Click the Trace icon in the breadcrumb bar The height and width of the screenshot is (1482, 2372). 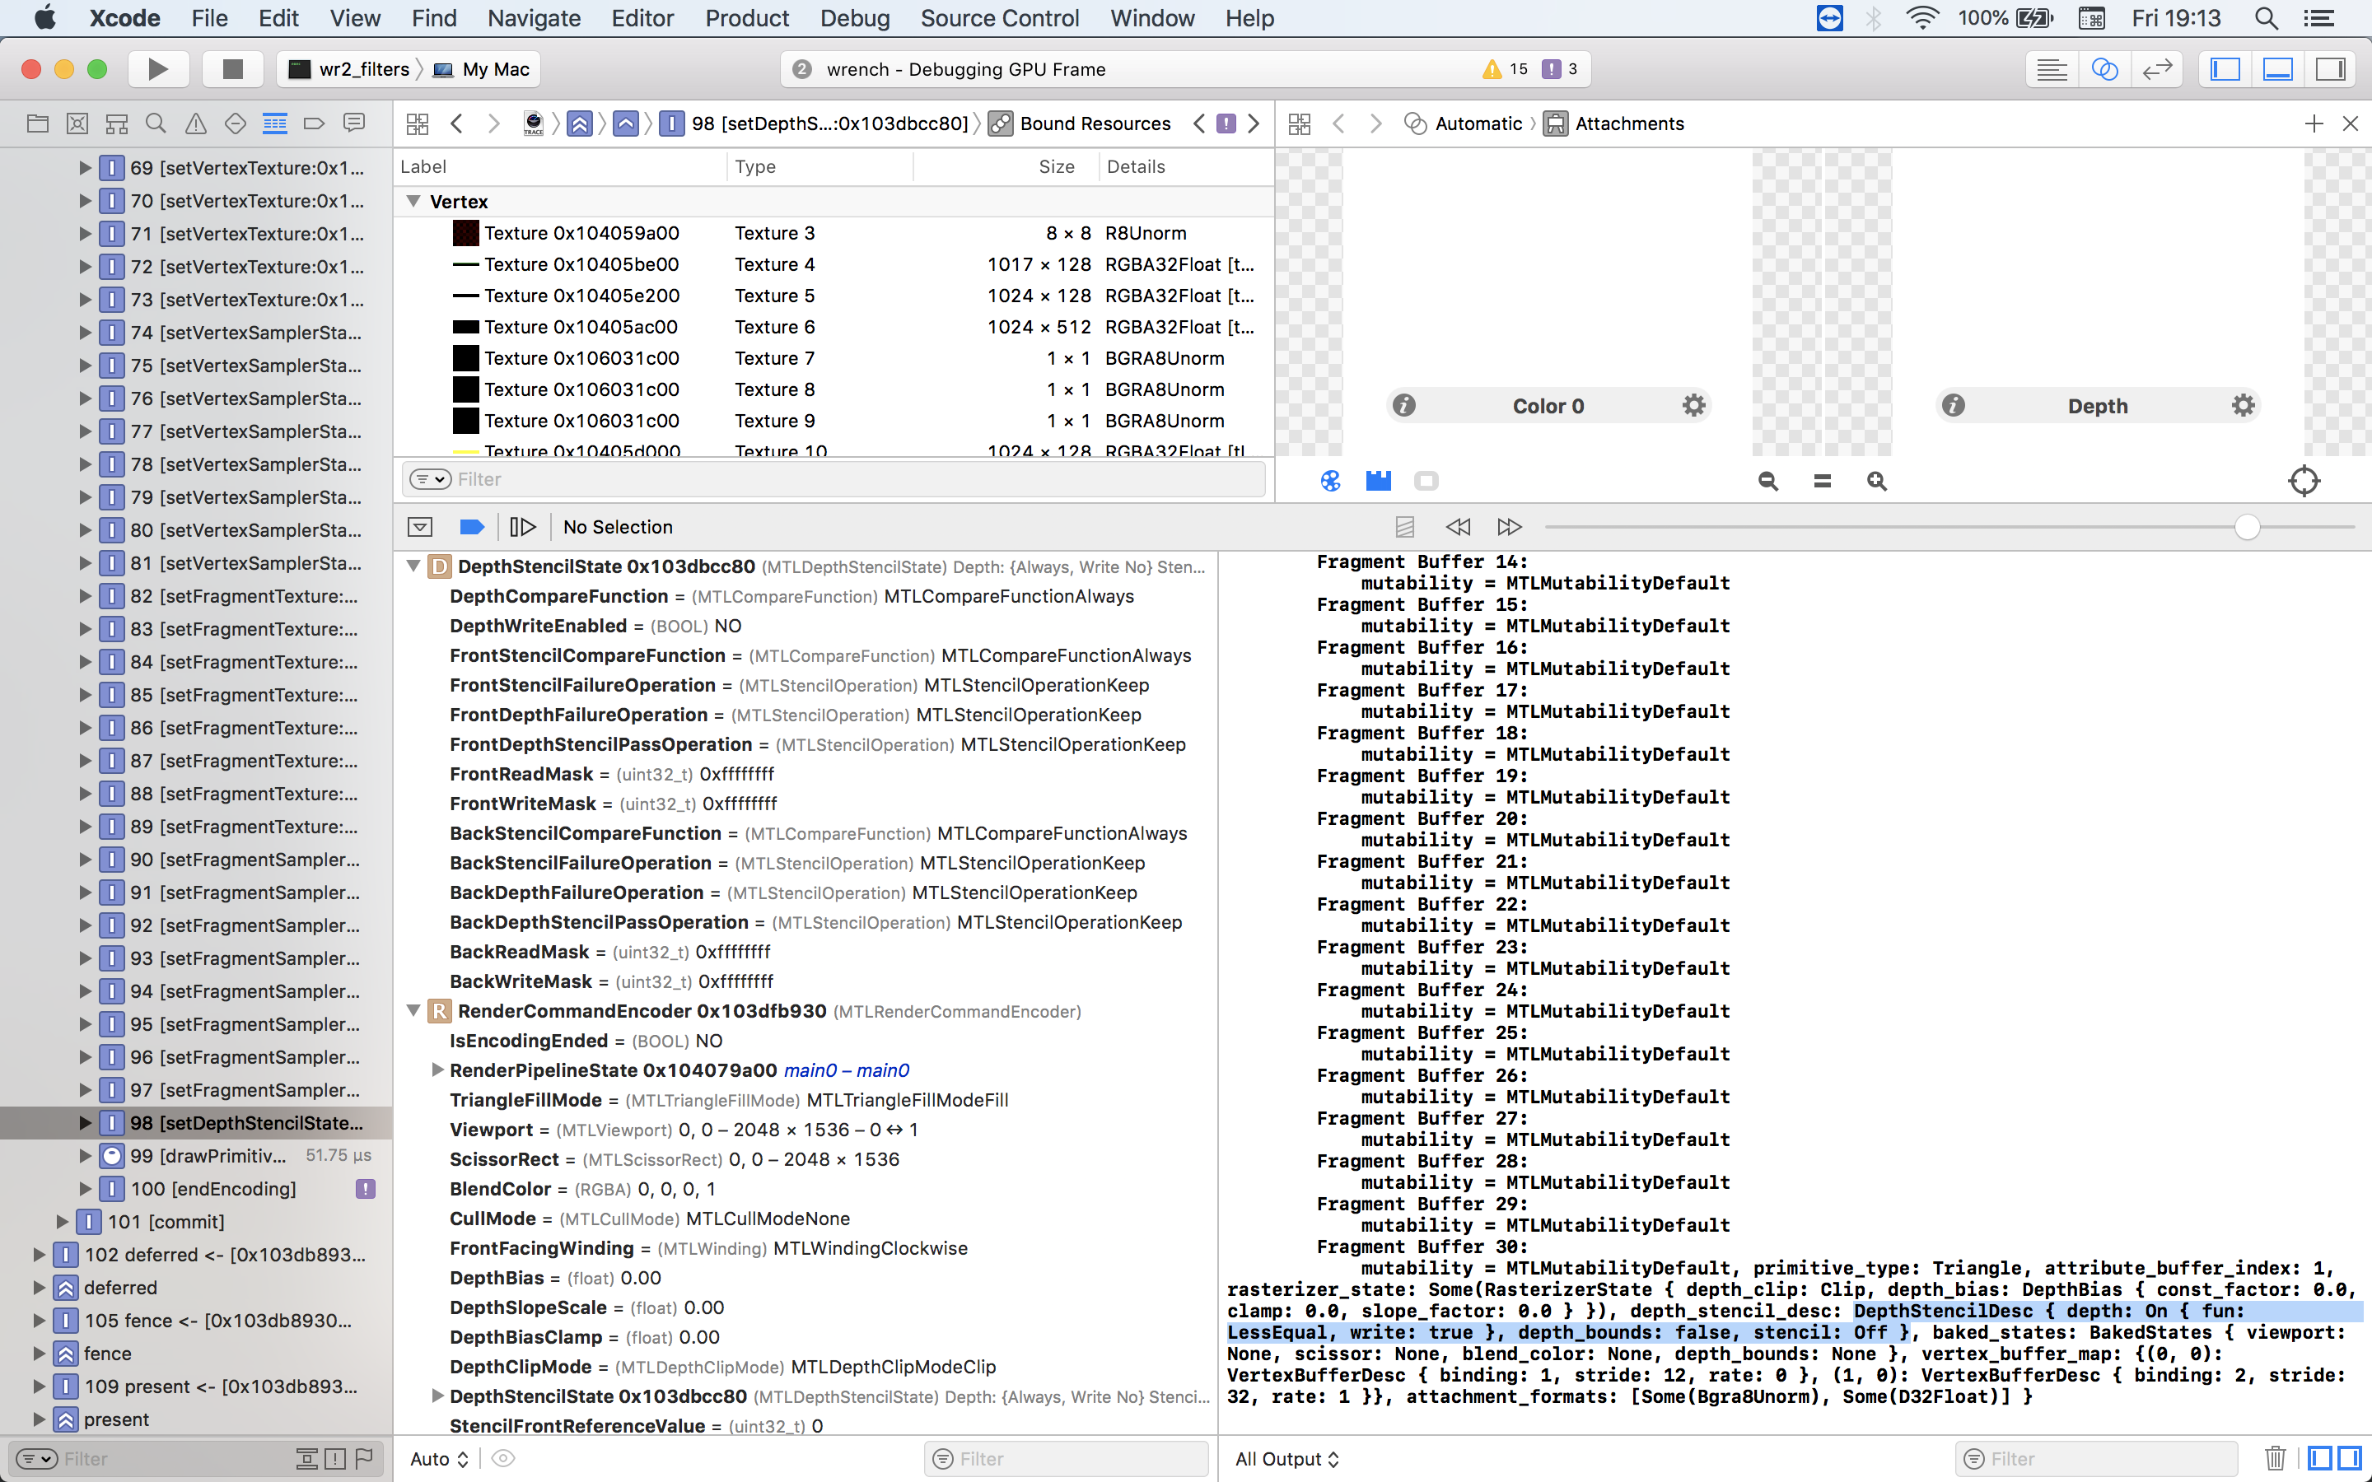click(x=533, y=123)
